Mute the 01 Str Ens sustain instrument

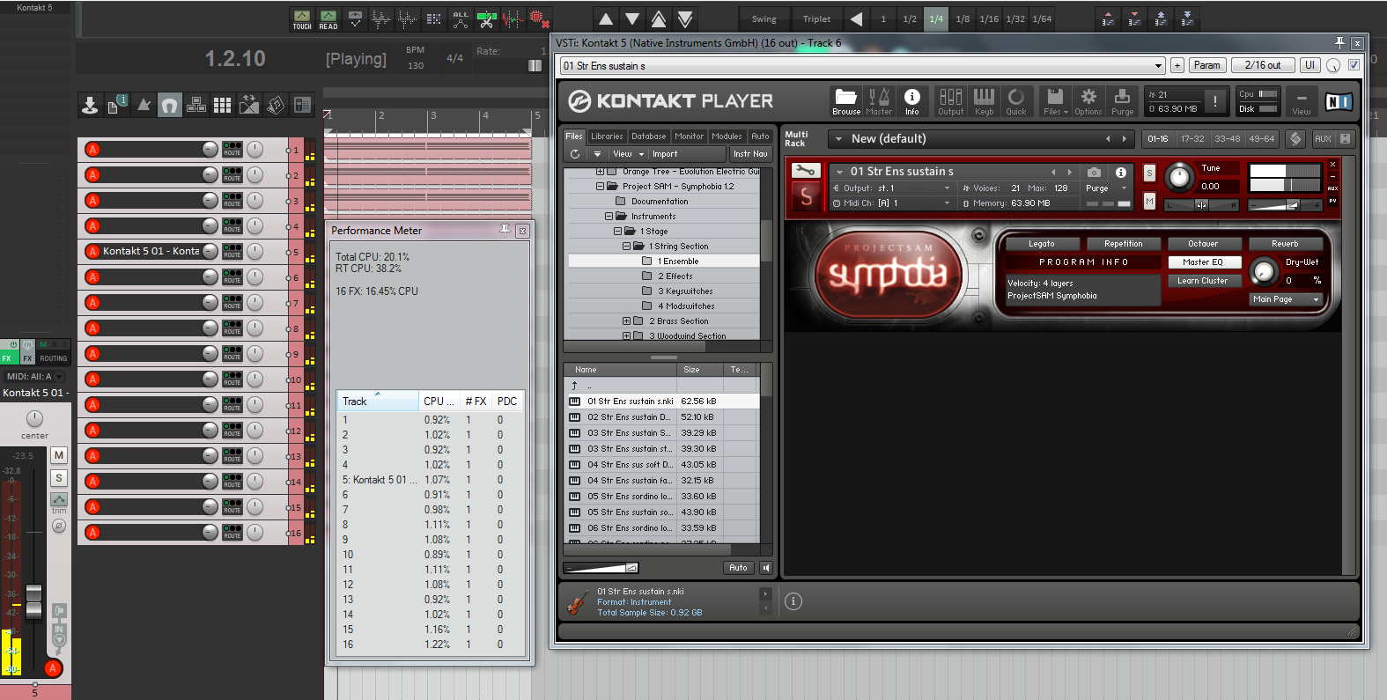(x=1149, y=202)
